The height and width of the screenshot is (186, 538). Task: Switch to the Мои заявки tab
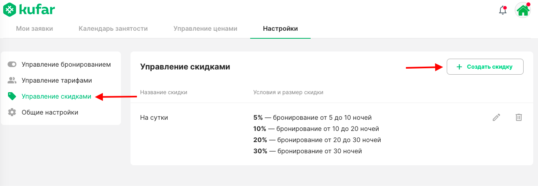34,28
